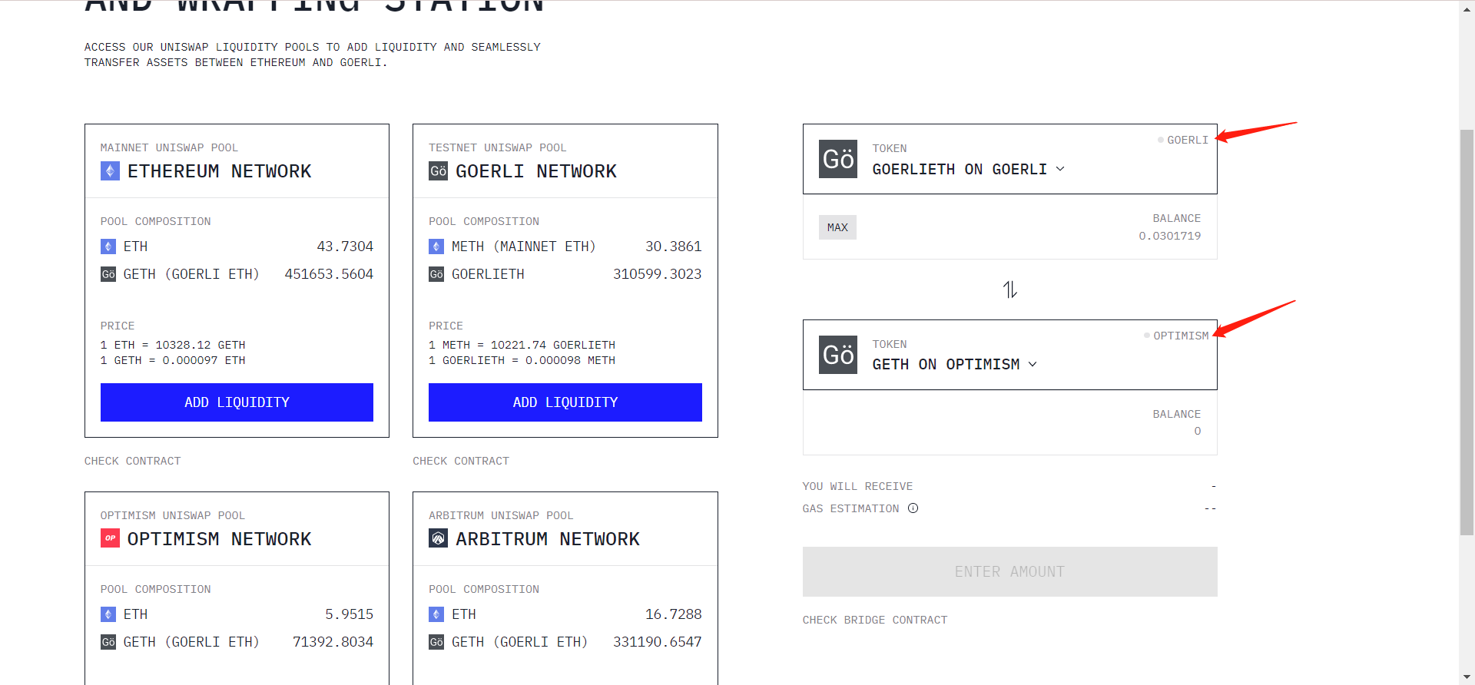Click the Optimism network status indicator
The height and width of the screenshot is (685, 1475).
(1176, 336)
